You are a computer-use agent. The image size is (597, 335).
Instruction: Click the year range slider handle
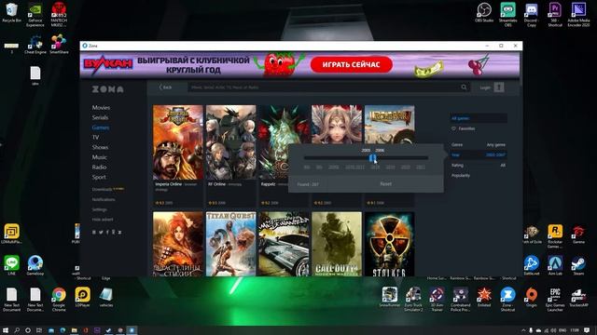(373, 157)
